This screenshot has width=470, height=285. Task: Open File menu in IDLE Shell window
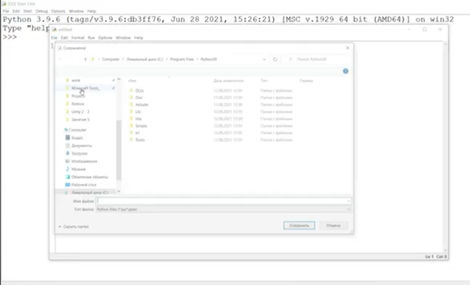[6, 11]
